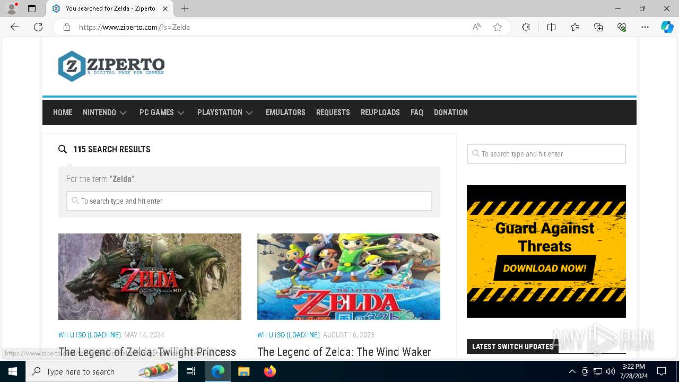Image resolution: width=679 pixels, height=382 pixels.
Task: Open Edge Settings and more menu
Action: [x=645, y=27]
